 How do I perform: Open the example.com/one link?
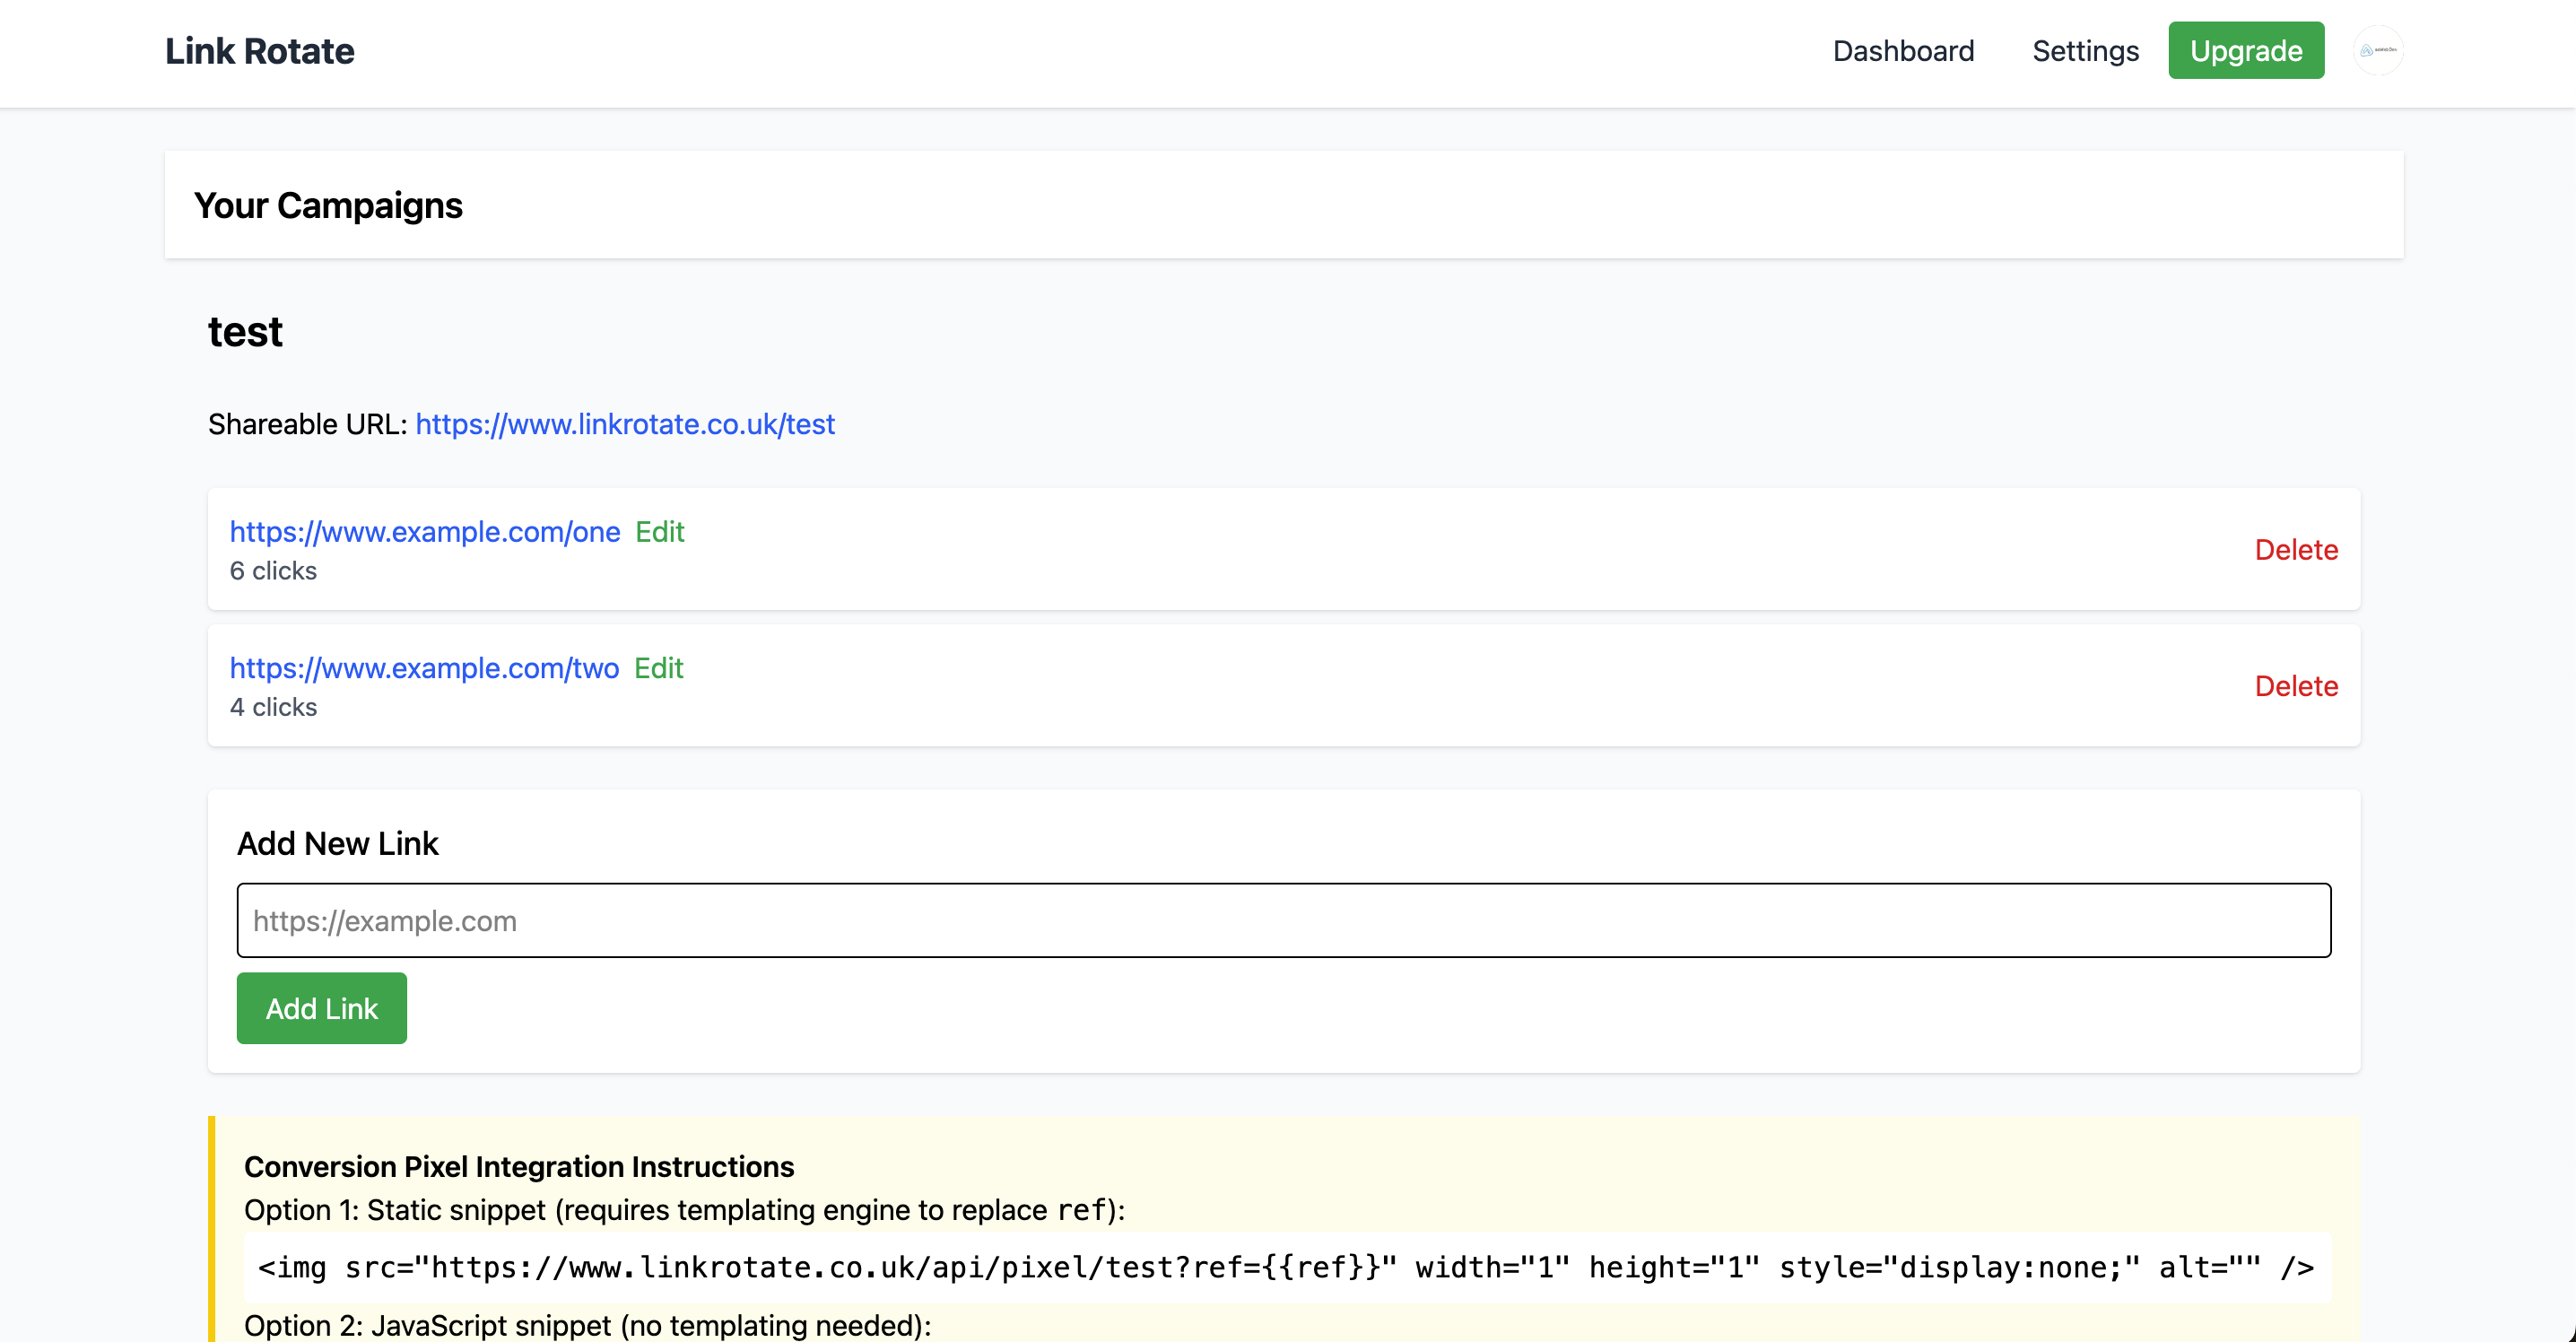(425, 532)
